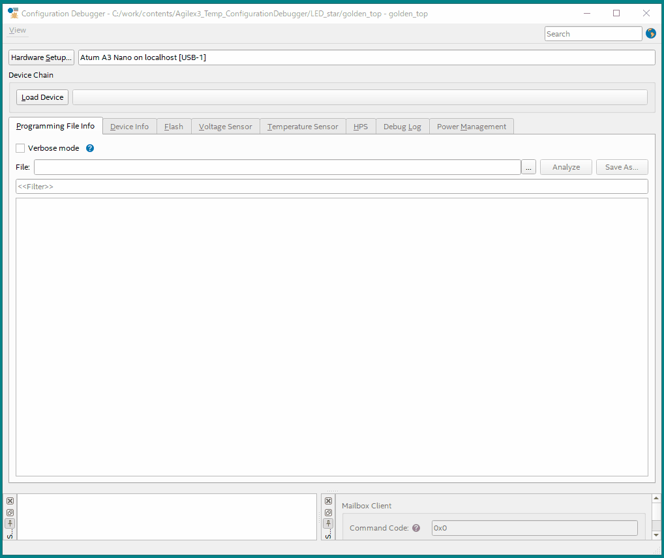
Task: Click the Verbose mode help icon
Action: click(x=90, y=148)
